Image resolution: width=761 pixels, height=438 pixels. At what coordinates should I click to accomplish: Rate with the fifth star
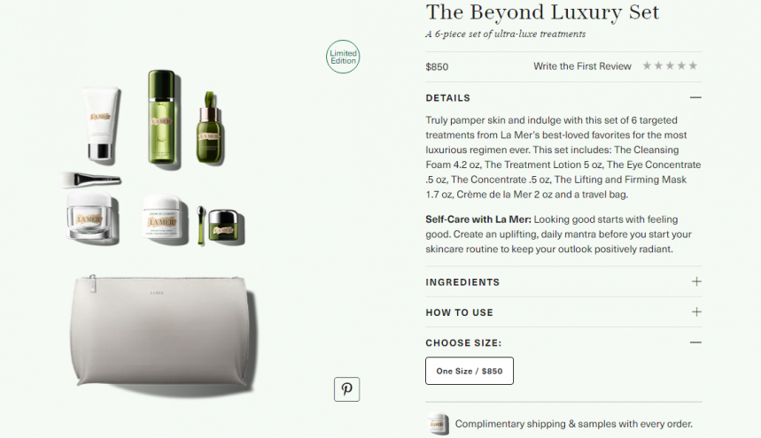point(693,65)
